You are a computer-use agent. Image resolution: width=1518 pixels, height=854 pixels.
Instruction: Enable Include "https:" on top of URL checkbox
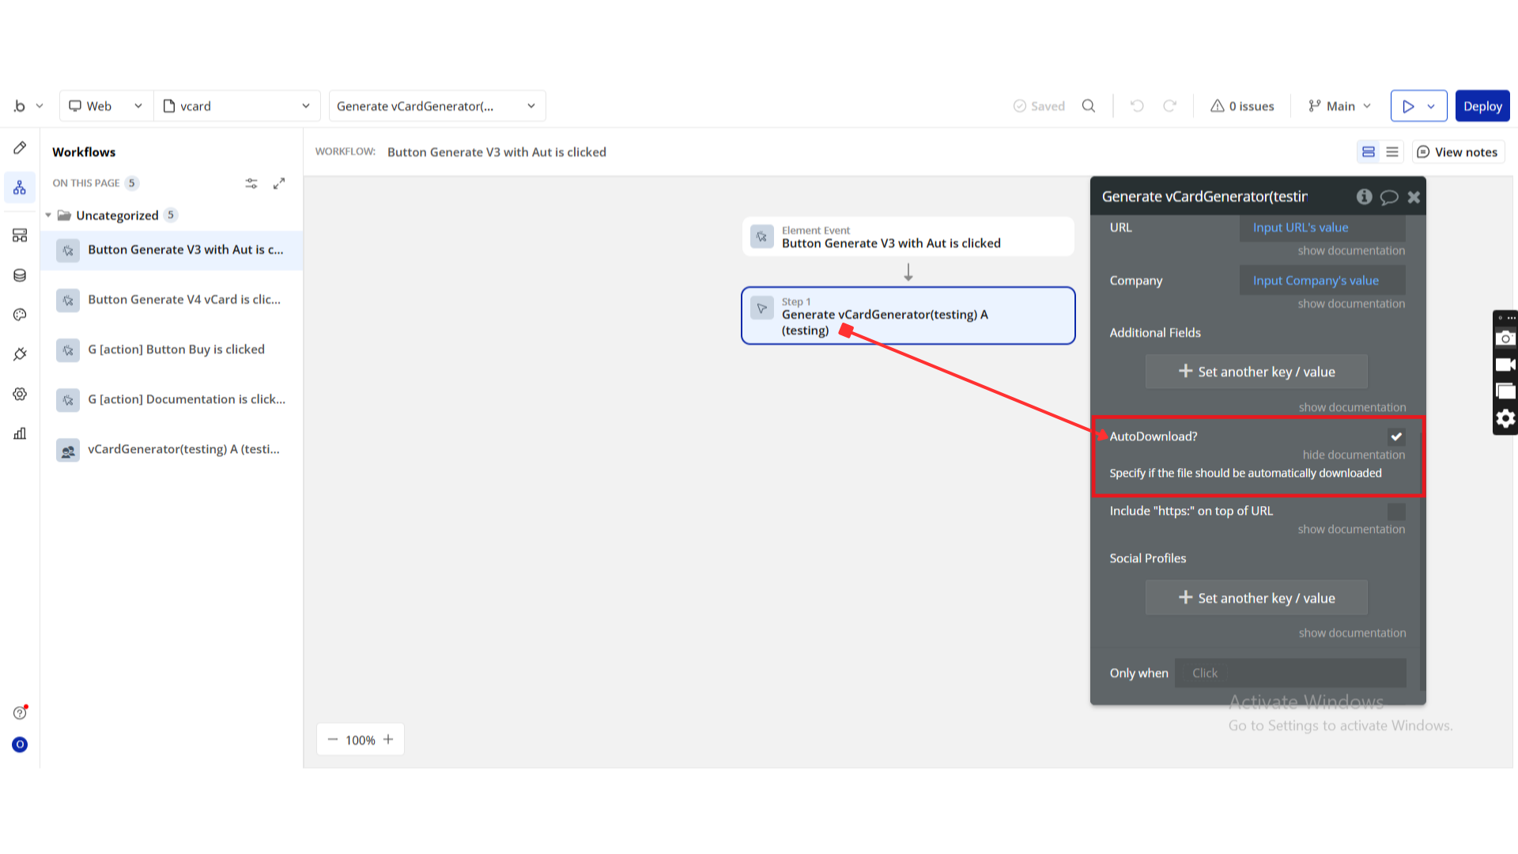click(1396, 512)
